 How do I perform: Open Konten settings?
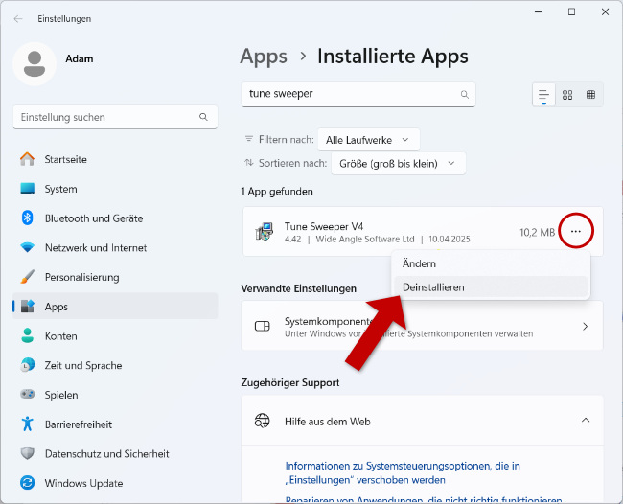115,336
